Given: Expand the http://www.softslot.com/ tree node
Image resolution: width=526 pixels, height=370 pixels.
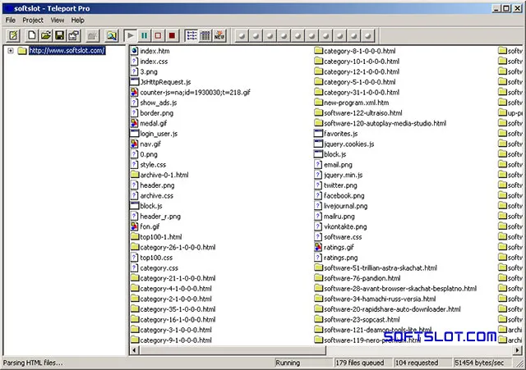Looking at the screenshot, I should pos(11,51).
